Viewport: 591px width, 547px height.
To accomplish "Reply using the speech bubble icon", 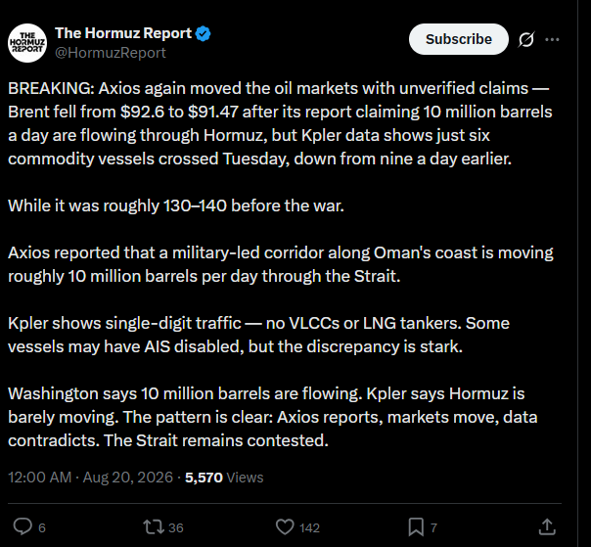I will point(23,526).
